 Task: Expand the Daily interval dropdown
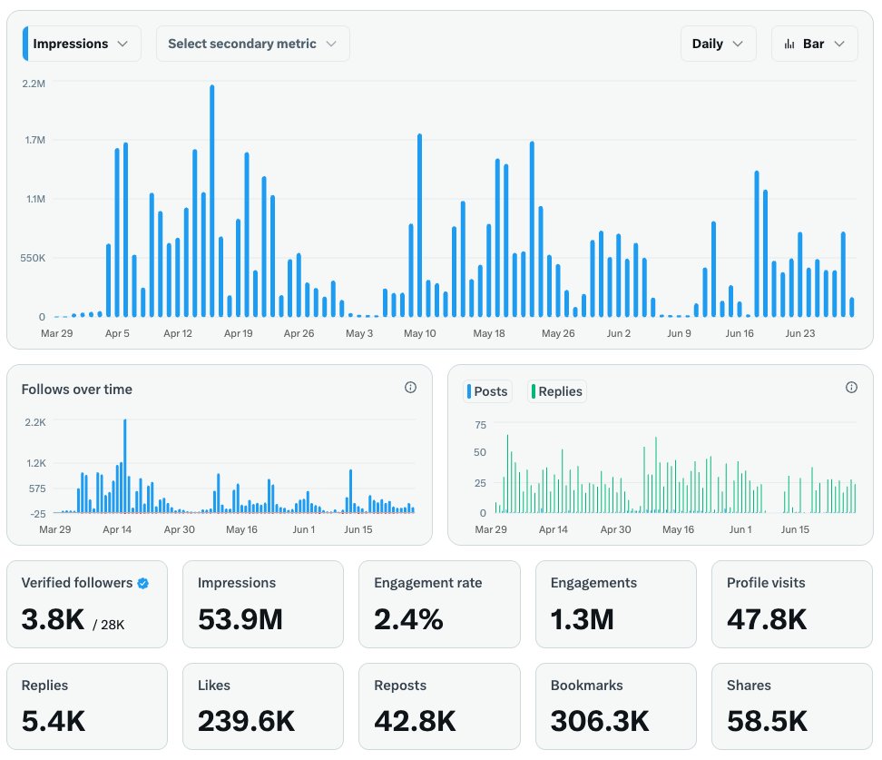click(718, 44)
